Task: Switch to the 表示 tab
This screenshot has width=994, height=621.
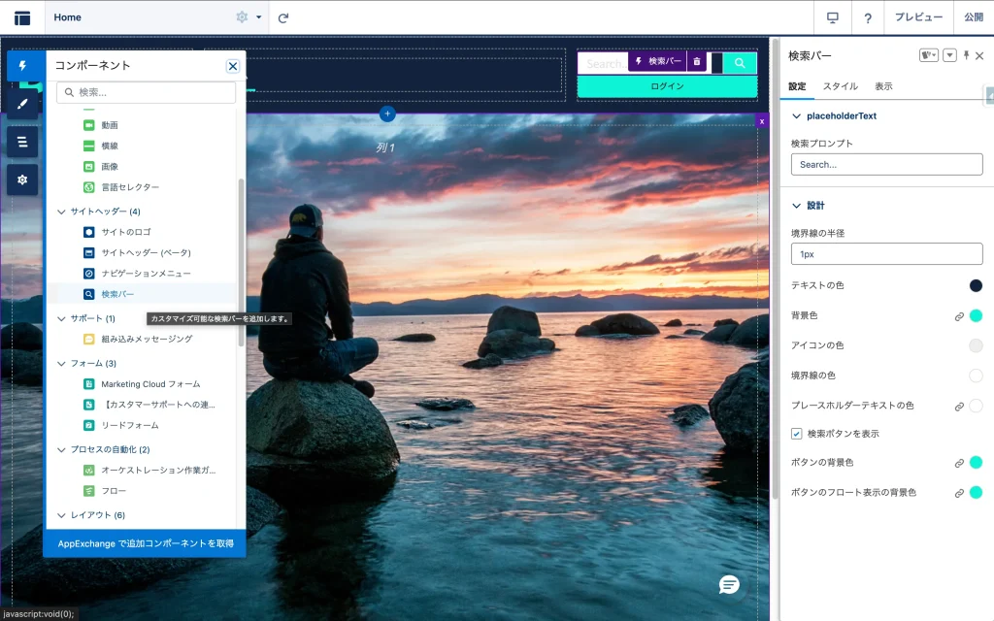Action: point(883,86)
